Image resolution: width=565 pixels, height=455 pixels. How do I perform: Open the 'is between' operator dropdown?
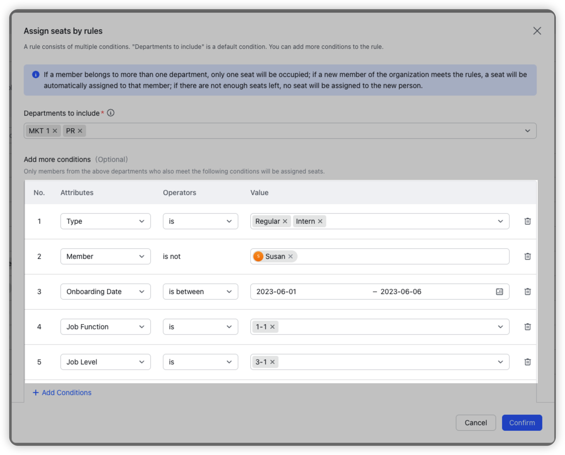pyautogui.click(x=200, y=292)
